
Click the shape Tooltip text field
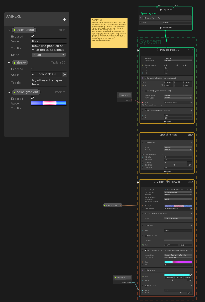click(x=49, y=82)
